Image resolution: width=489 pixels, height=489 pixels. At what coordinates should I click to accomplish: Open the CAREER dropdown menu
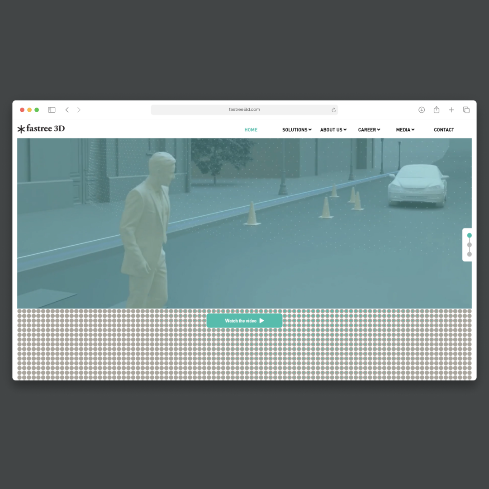click(369, 130)
